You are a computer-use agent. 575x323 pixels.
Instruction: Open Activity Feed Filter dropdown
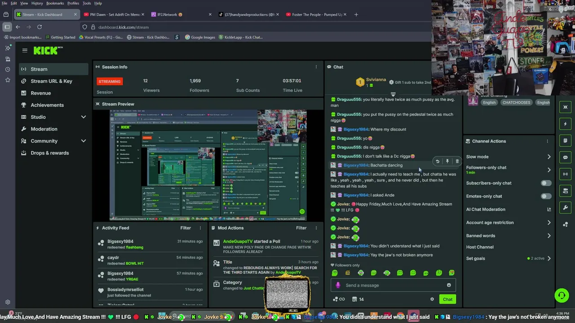point(186,228)
